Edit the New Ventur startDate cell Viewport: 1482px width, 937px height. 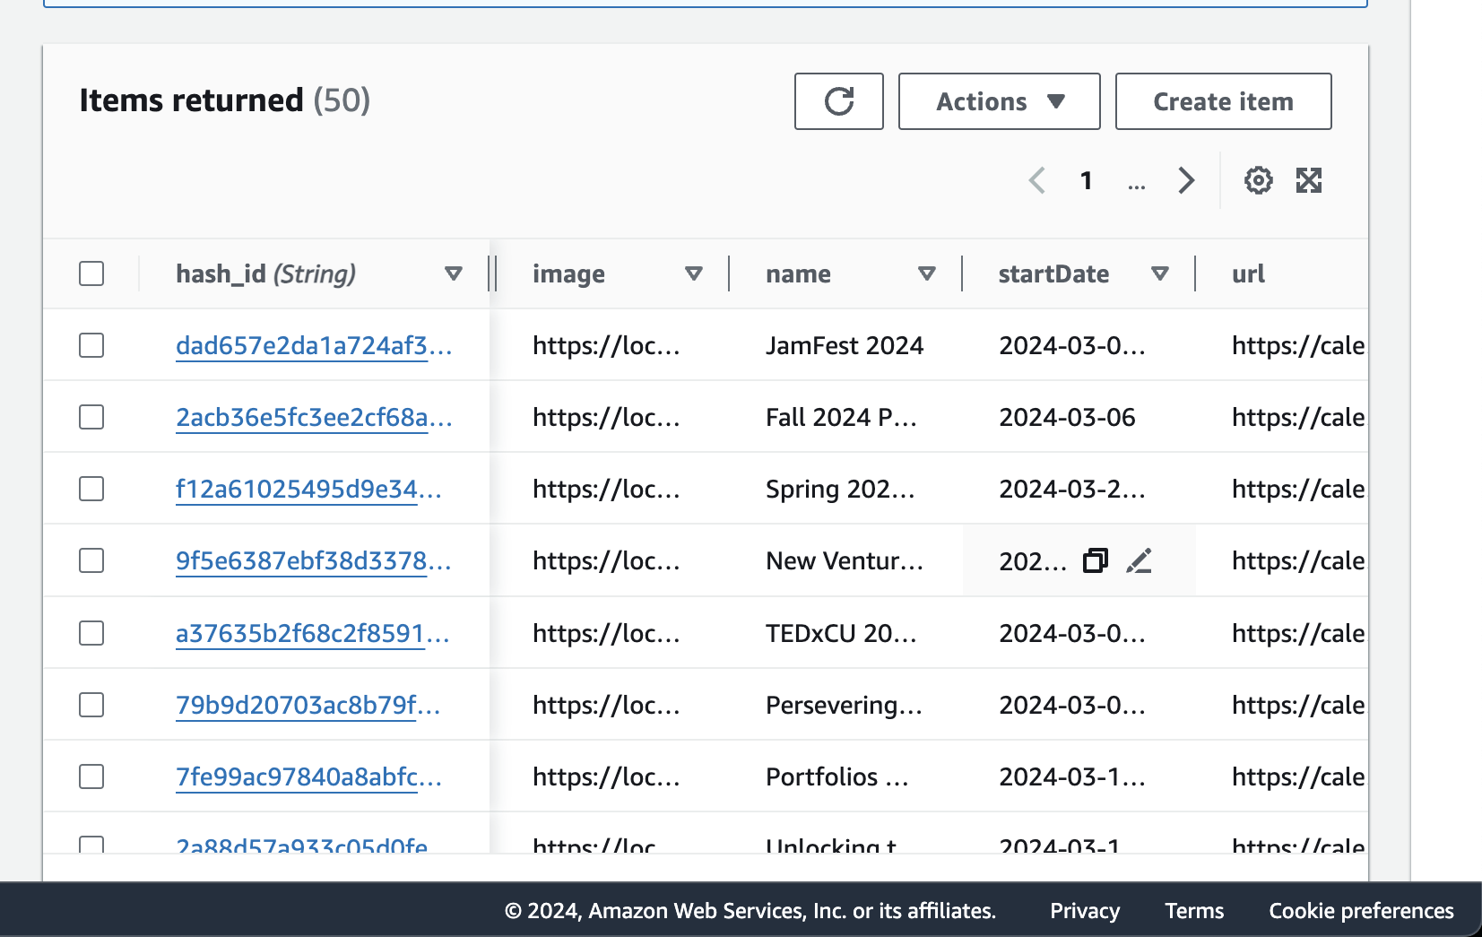[1139, 560]
